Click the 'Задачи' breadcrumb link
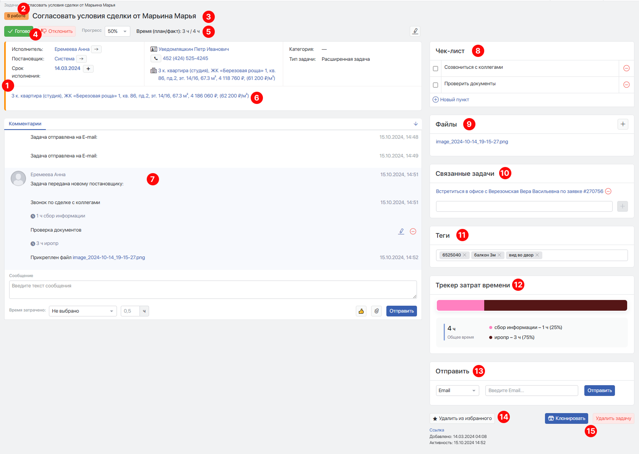This screenshot has width=639, height=454. click(x=11, y=5)
